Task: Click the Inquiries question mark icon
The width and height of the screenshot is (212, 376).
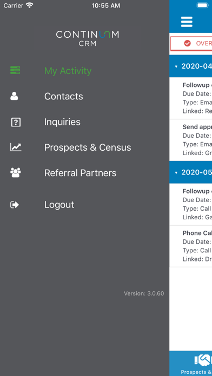Action: click(x=16, y=122)
